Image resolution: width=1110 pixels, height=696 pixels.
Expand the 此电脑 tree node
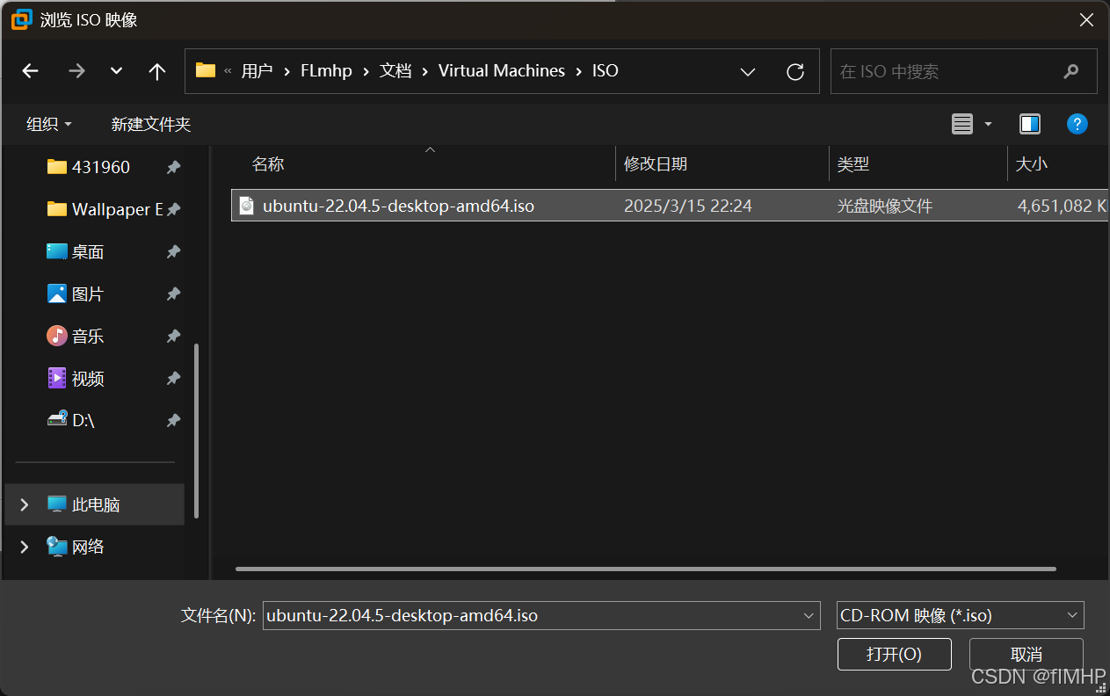(x=25, y=504)
